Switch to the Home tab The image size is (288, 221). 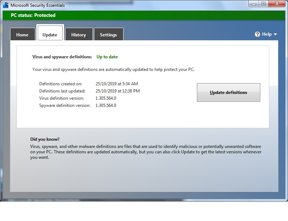pos(23,34)
